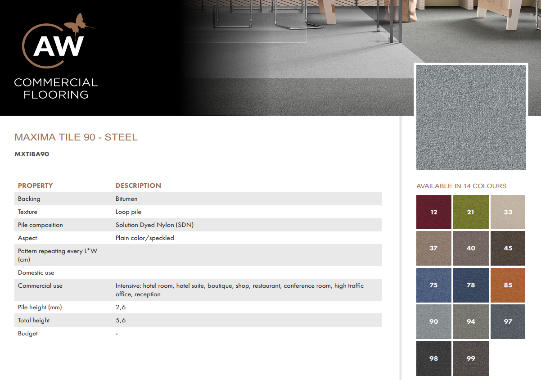Open the large steel carpet sample image

tap(471, 118)
